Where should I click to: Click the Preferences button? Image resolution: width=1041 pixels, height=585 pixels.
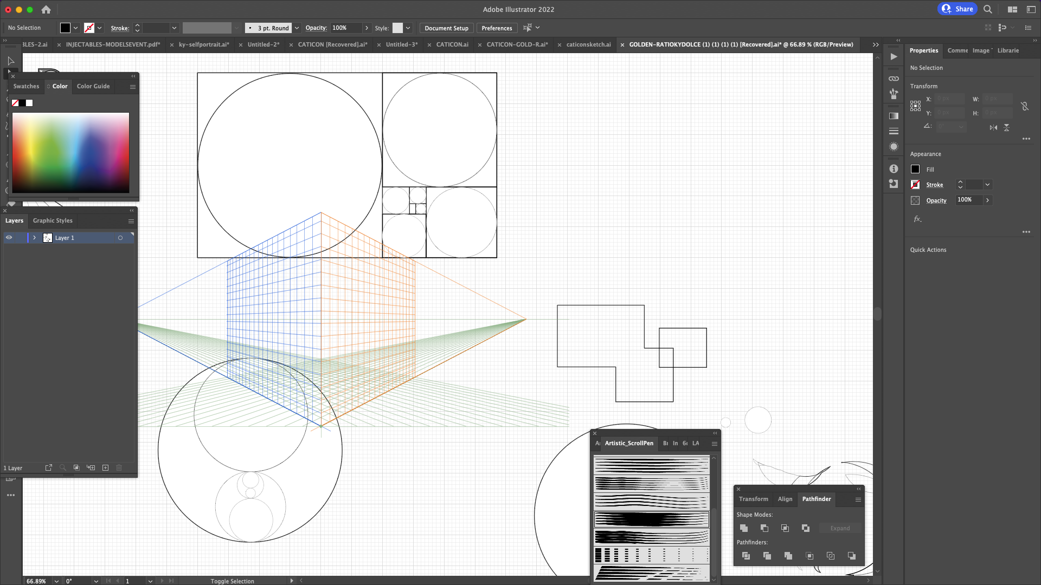[497, 28]
